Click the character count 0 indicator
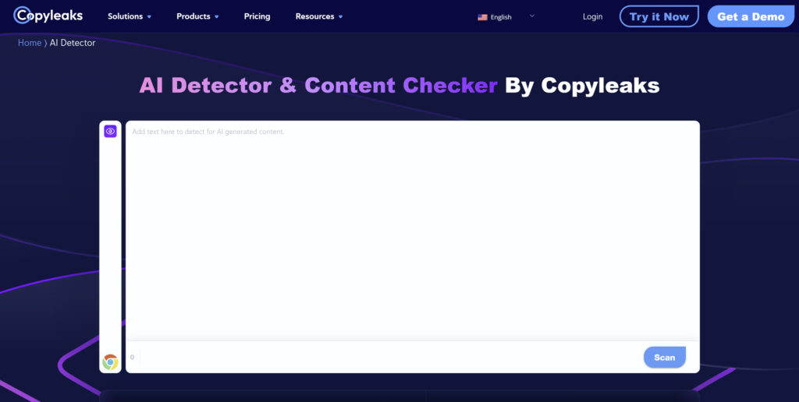This screenshot has width=799, height=402. (132, 358)
